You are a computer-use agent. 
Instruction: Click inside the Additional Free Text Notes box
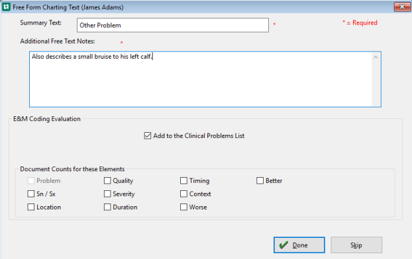(x=201, y=79)
